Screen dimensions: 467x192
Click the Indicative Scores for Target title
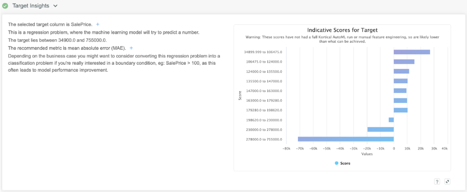(x=342, y=31)
